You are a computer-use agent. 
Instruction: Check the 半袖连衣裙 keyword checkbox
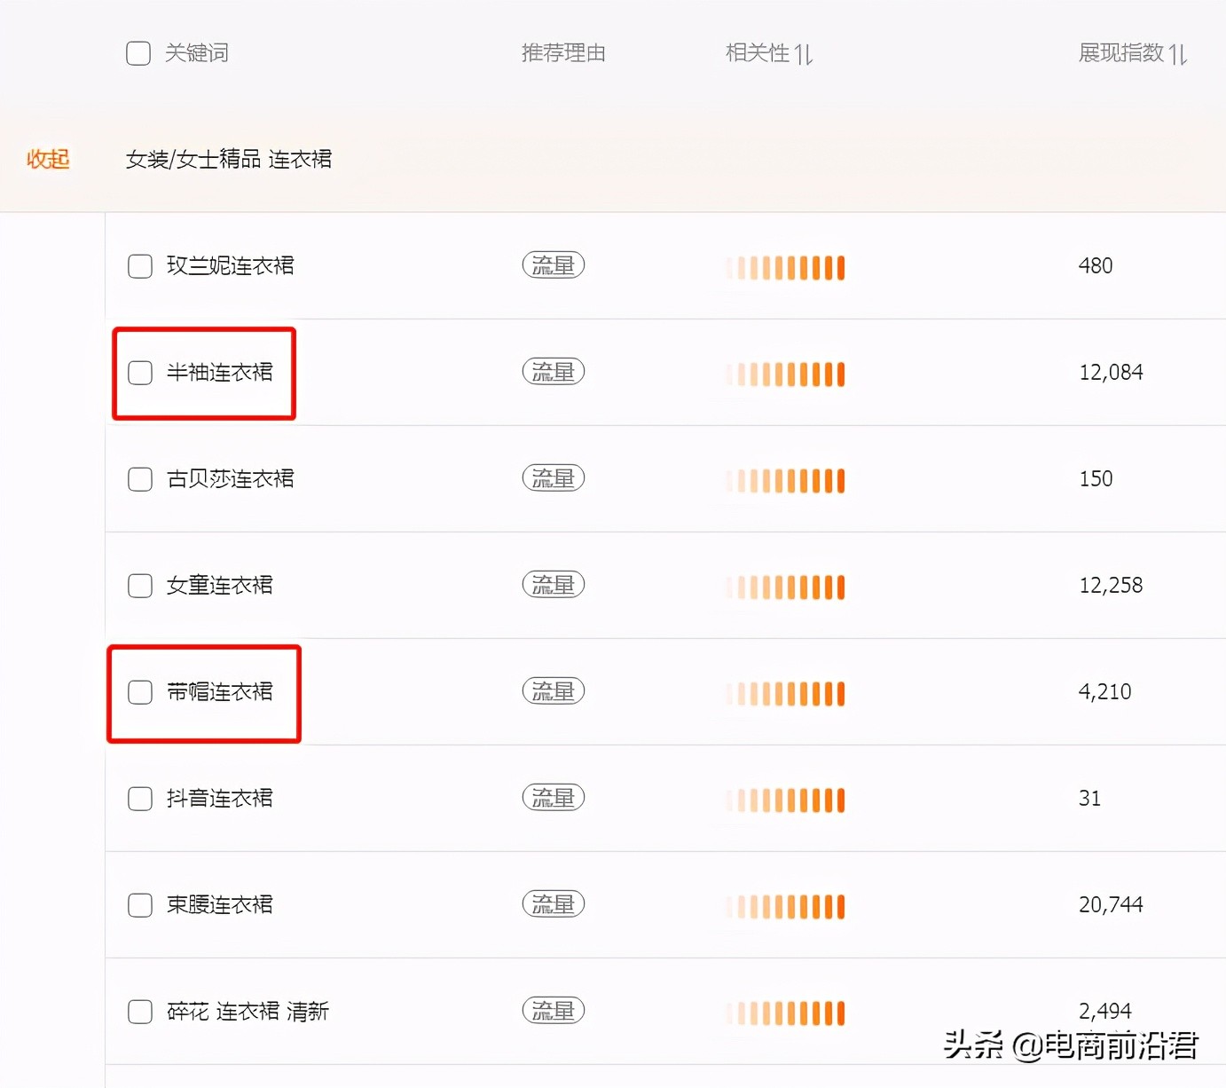pyautogui.click(x=140, y=372)
